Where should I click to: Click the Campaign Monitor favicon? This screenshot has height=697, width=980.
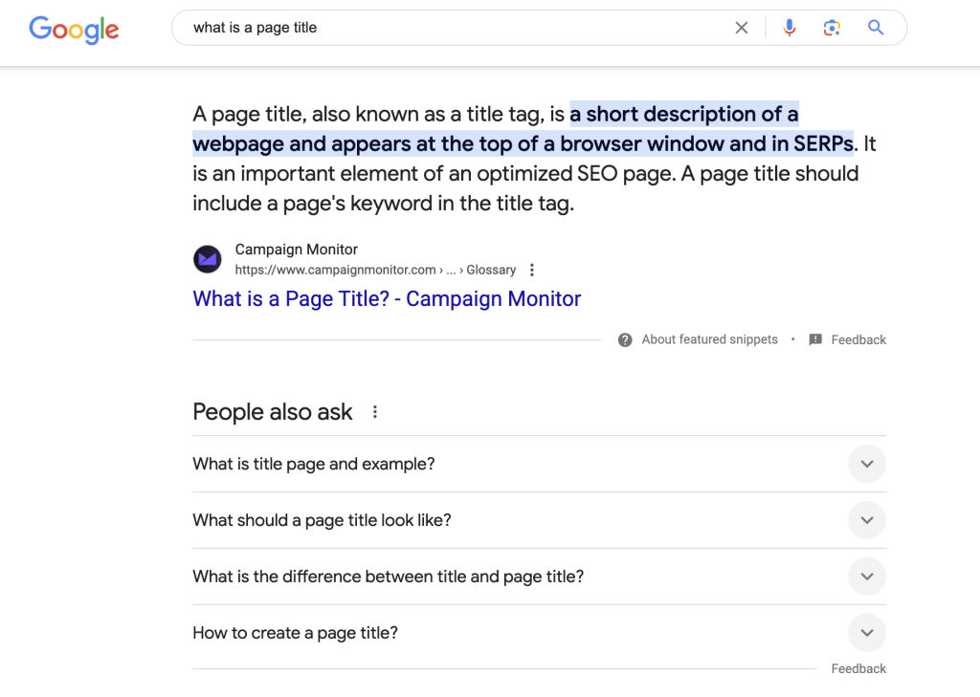207,258
